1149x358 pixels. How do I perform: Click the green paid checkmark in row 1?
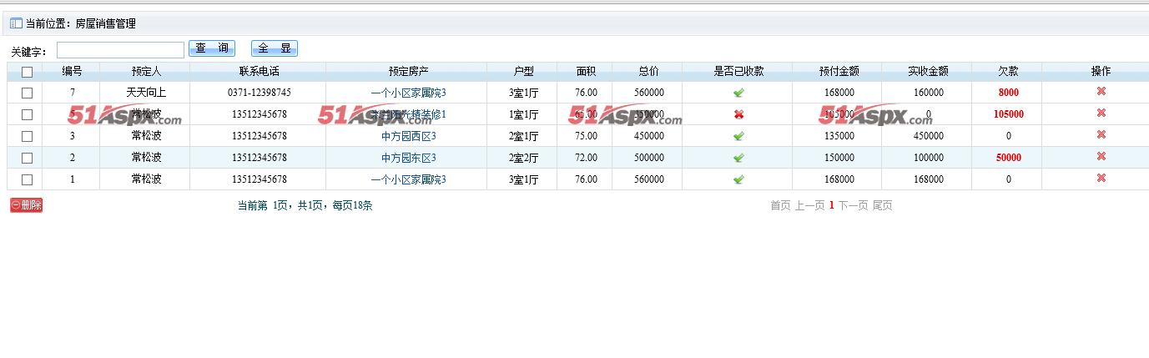[x=738, y=179]
